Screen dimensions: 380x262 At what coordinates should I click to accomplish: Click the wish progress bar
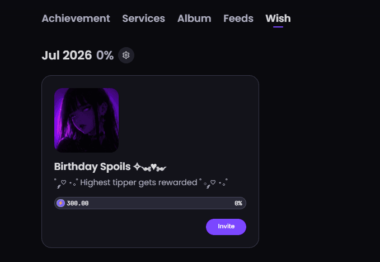[x=150, y=203]
